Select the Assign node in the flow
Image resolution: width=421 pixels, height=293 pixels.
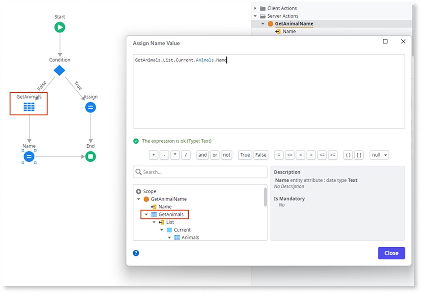pyautogui.click(x=90, y=107)
